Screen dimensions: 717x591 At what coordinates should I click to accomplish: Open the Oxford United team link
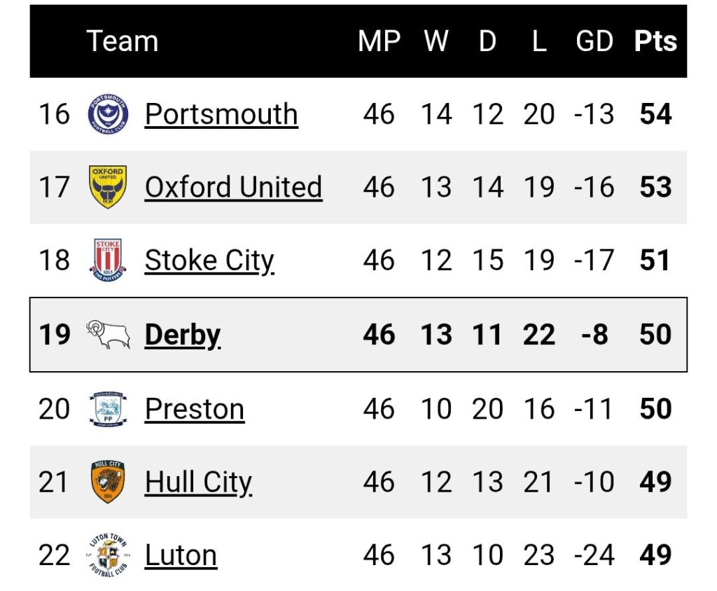[x=234, y=187]
